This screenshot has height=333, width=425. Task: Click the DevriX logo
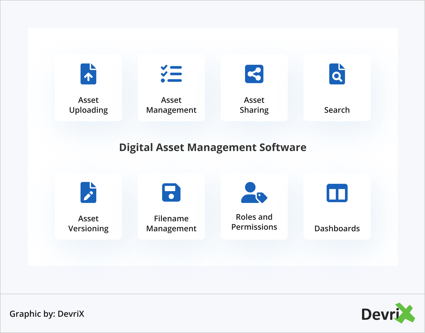[x=388, y=313]
